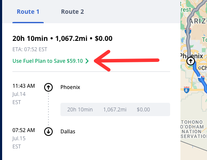207x160 pixels.
Task: Select the Route 1 tab
Action: click(x=28, y=12)
